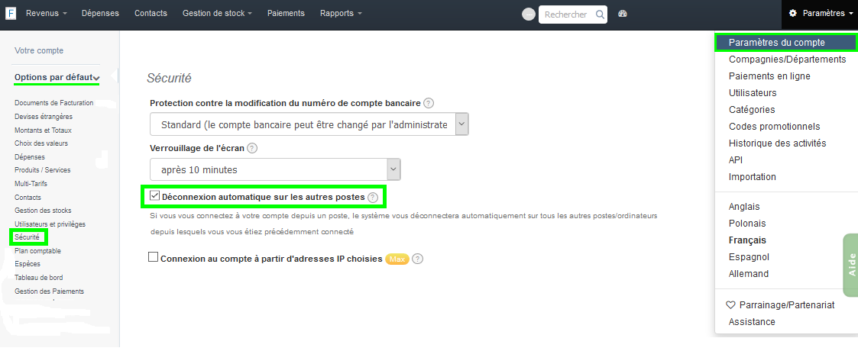Click the round avatar icon beside search

point(528,14)
